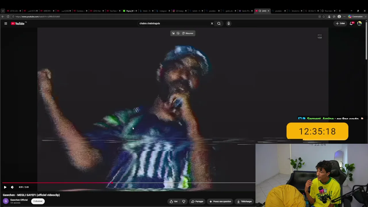Switch to the twitch tab
The width and height of the screenshot is (368, 207).
click(x=196, y=11)
